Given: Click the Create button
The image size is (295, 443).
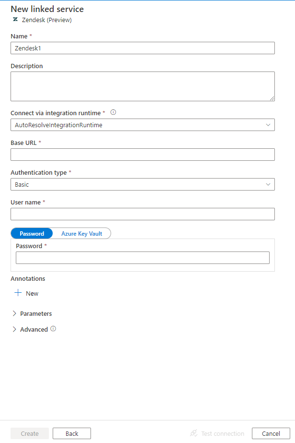Looking at the screenshot, I should pyautogui.click(x=29, y=433).
